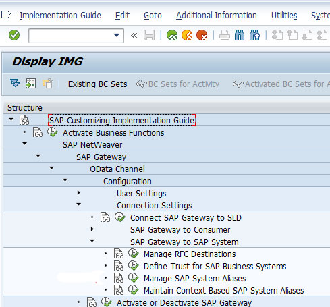The width and height of the screenshot is (330, 307).
Task: Open documentation icon for Manage RFC Destinations
Action: [x=119, y=254]
